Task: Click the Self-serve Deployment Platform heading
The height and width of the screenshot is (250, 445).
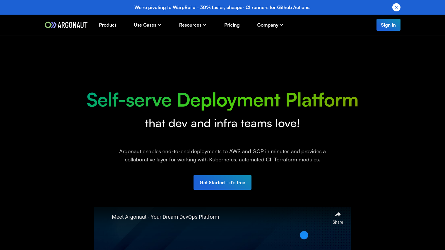Action: pyautogui.click(x=222, y=100)
